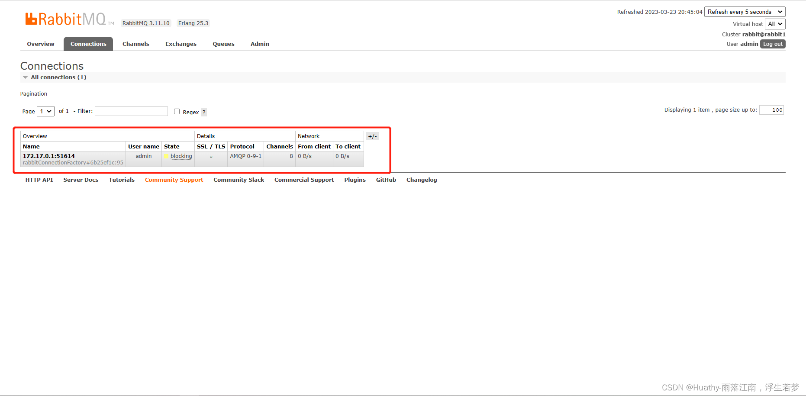Open the Page number dropdown
Viewport: 806px width, 396px height.
coord(45,111)
